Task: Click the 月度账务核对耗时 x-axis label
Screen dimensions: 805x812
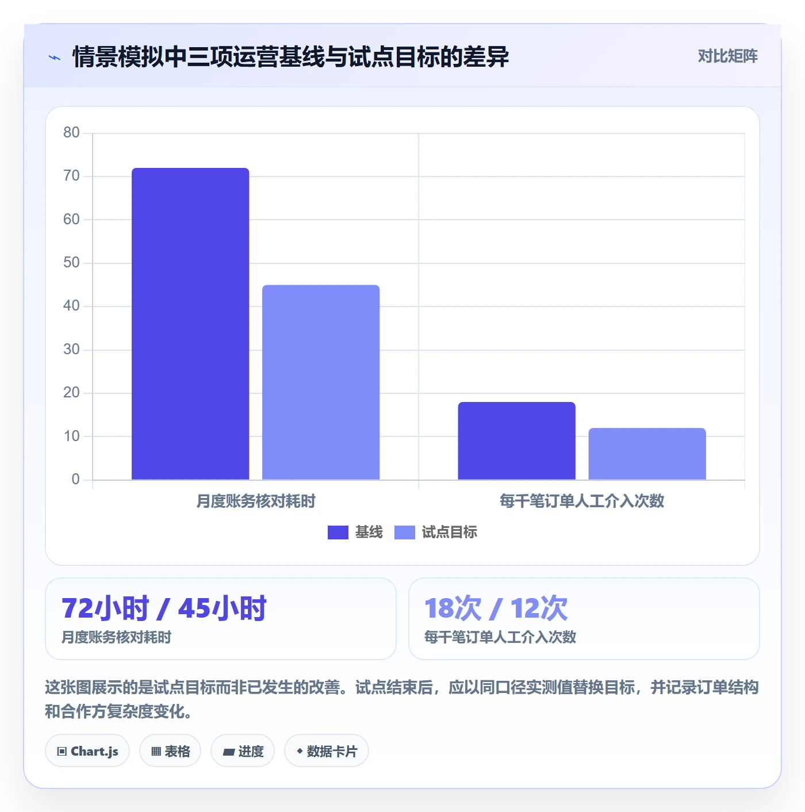Action: coord(256,501)
